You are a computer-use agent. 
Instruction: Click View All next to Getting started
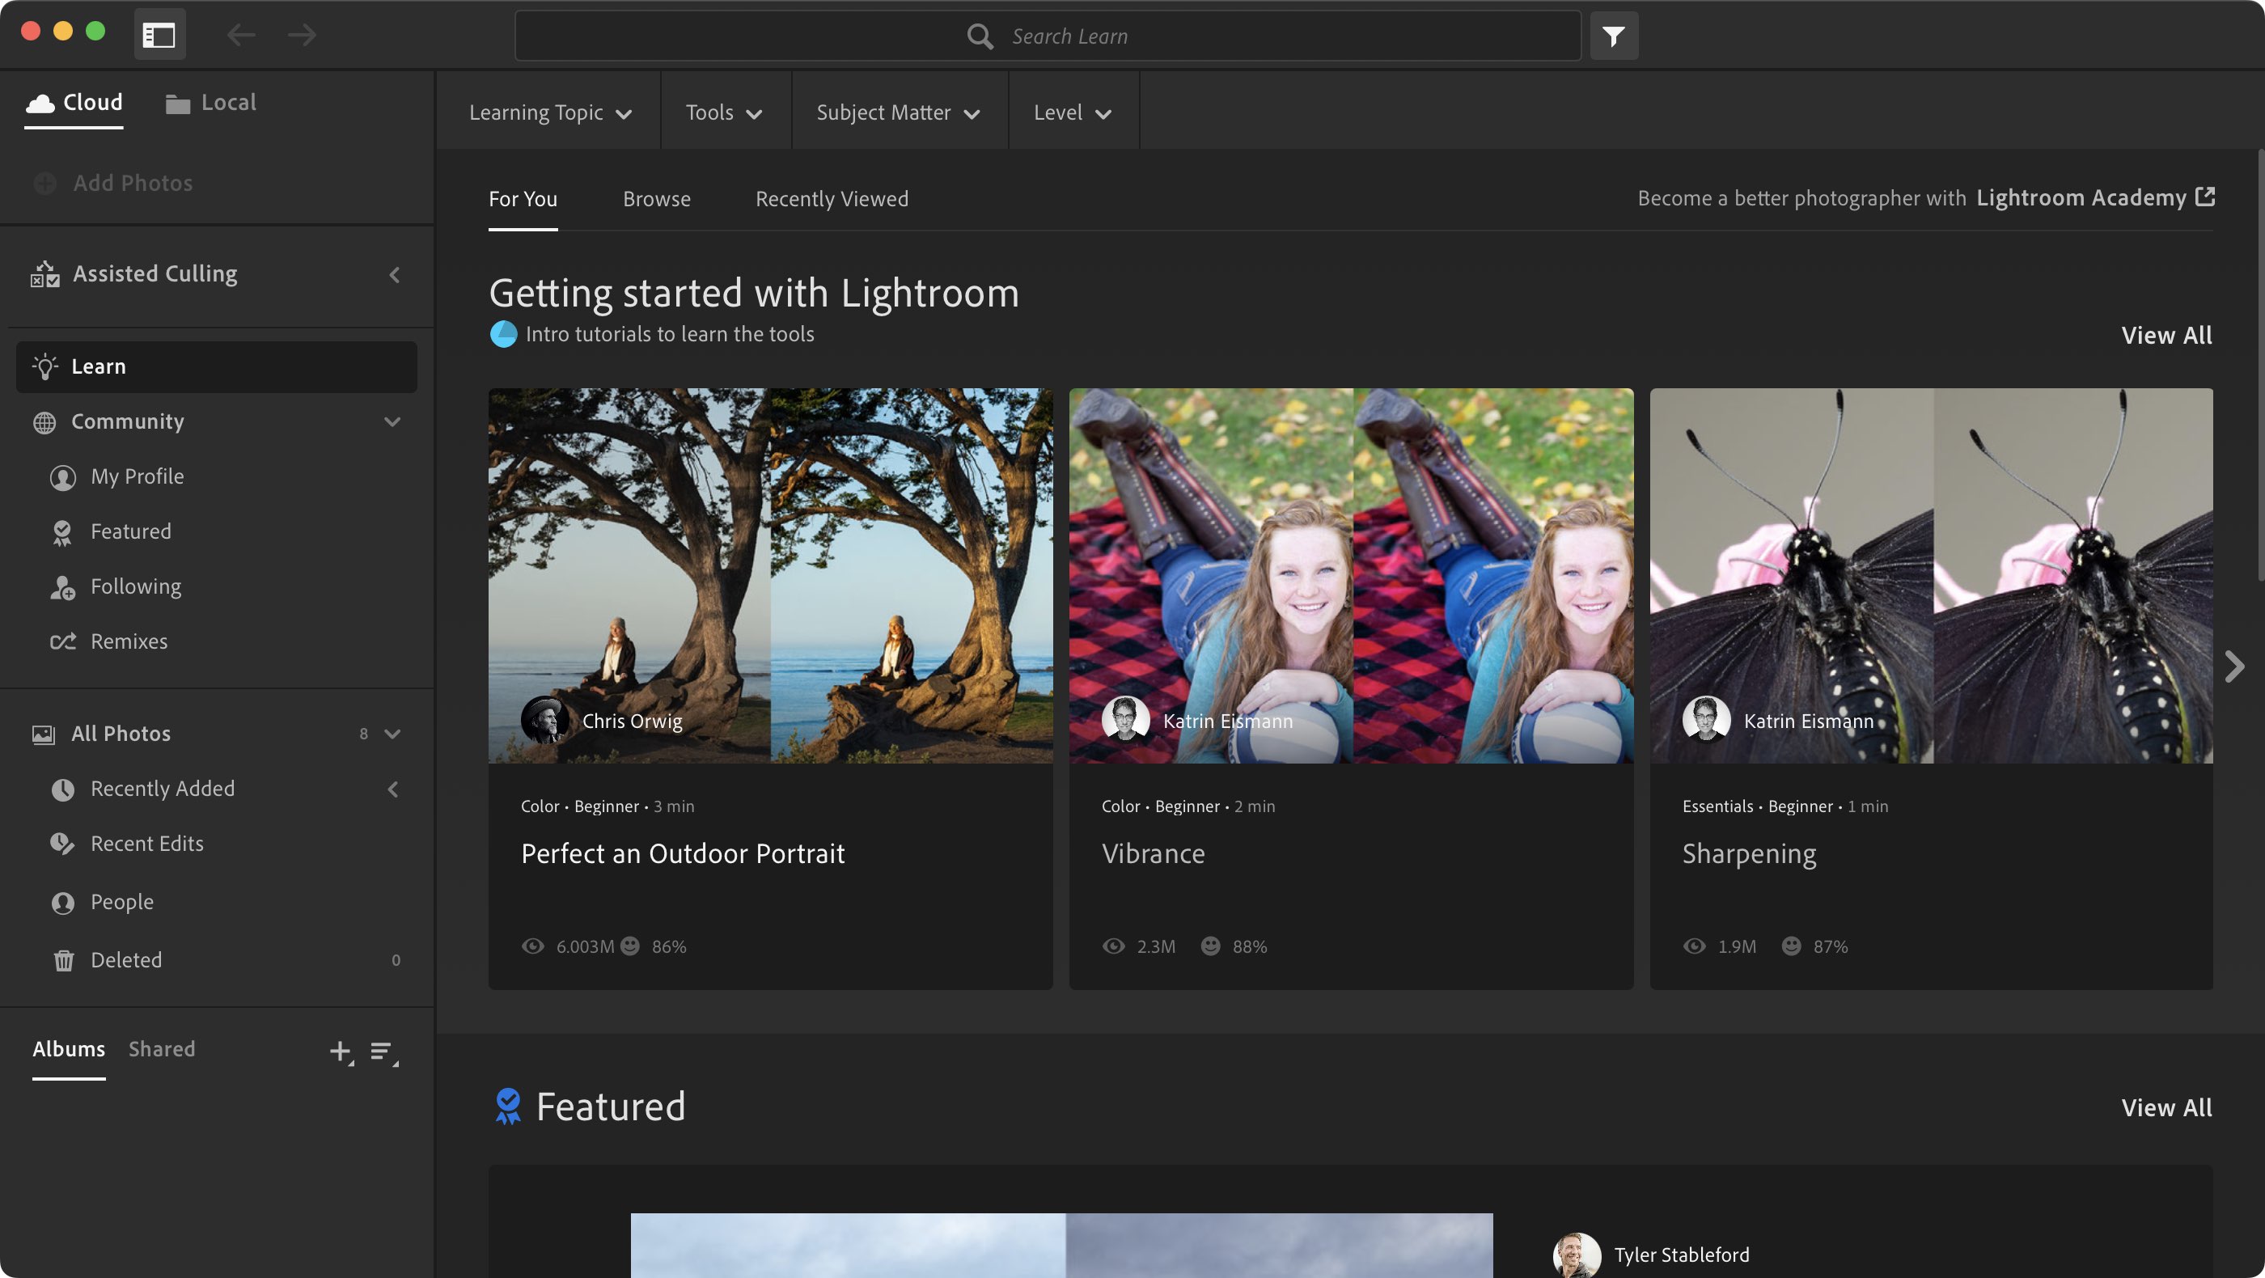pyautogui.click(x=2165, y=335)
